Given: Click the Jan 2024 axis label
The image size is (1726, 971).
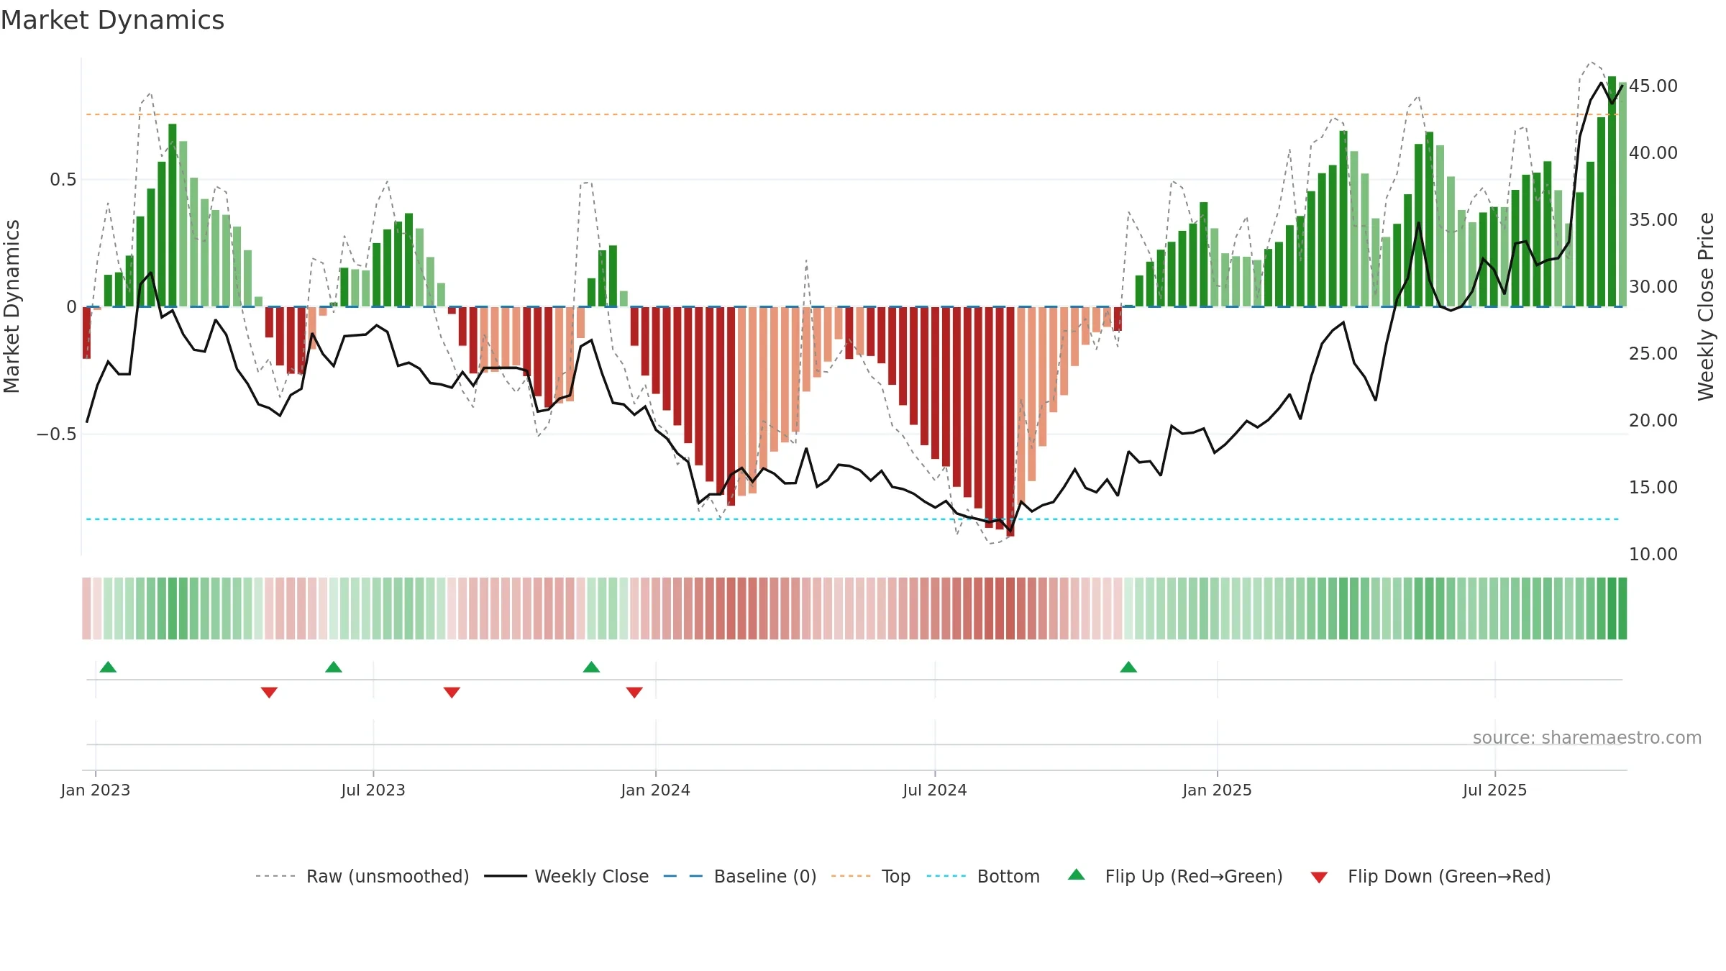Looking at the screenshot, I should (656, 790).
